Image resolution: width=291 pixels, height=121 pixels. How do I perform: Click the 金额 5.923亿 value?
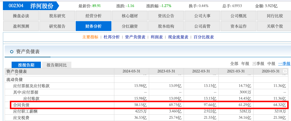[266, 6]
